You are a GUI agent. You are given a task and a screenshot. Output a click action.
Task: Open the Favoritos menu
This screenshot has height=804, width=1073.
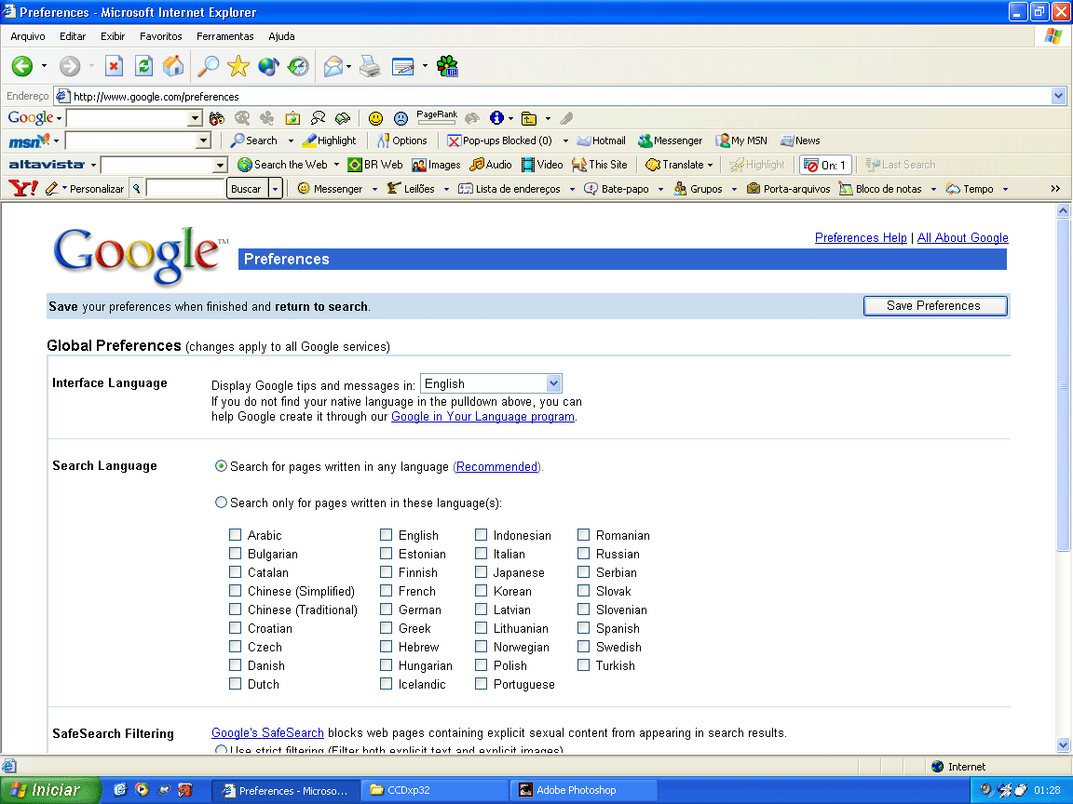tap(161, 36)
